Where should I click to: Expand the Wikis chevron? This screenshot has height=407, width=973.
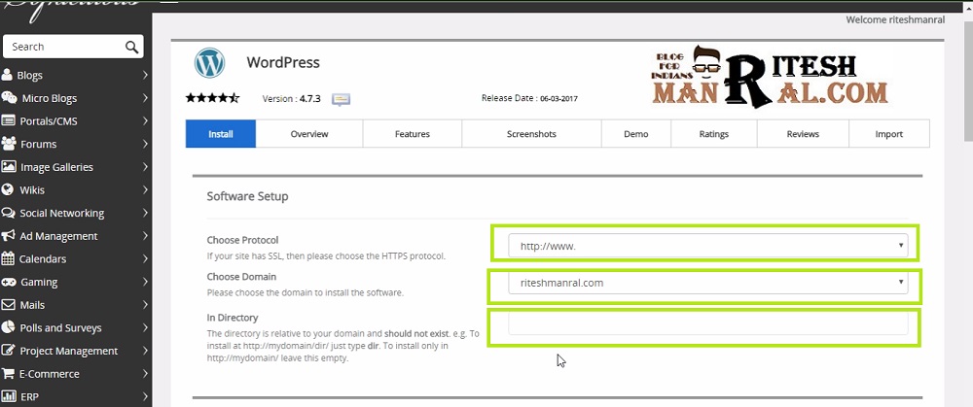point(145,189)
